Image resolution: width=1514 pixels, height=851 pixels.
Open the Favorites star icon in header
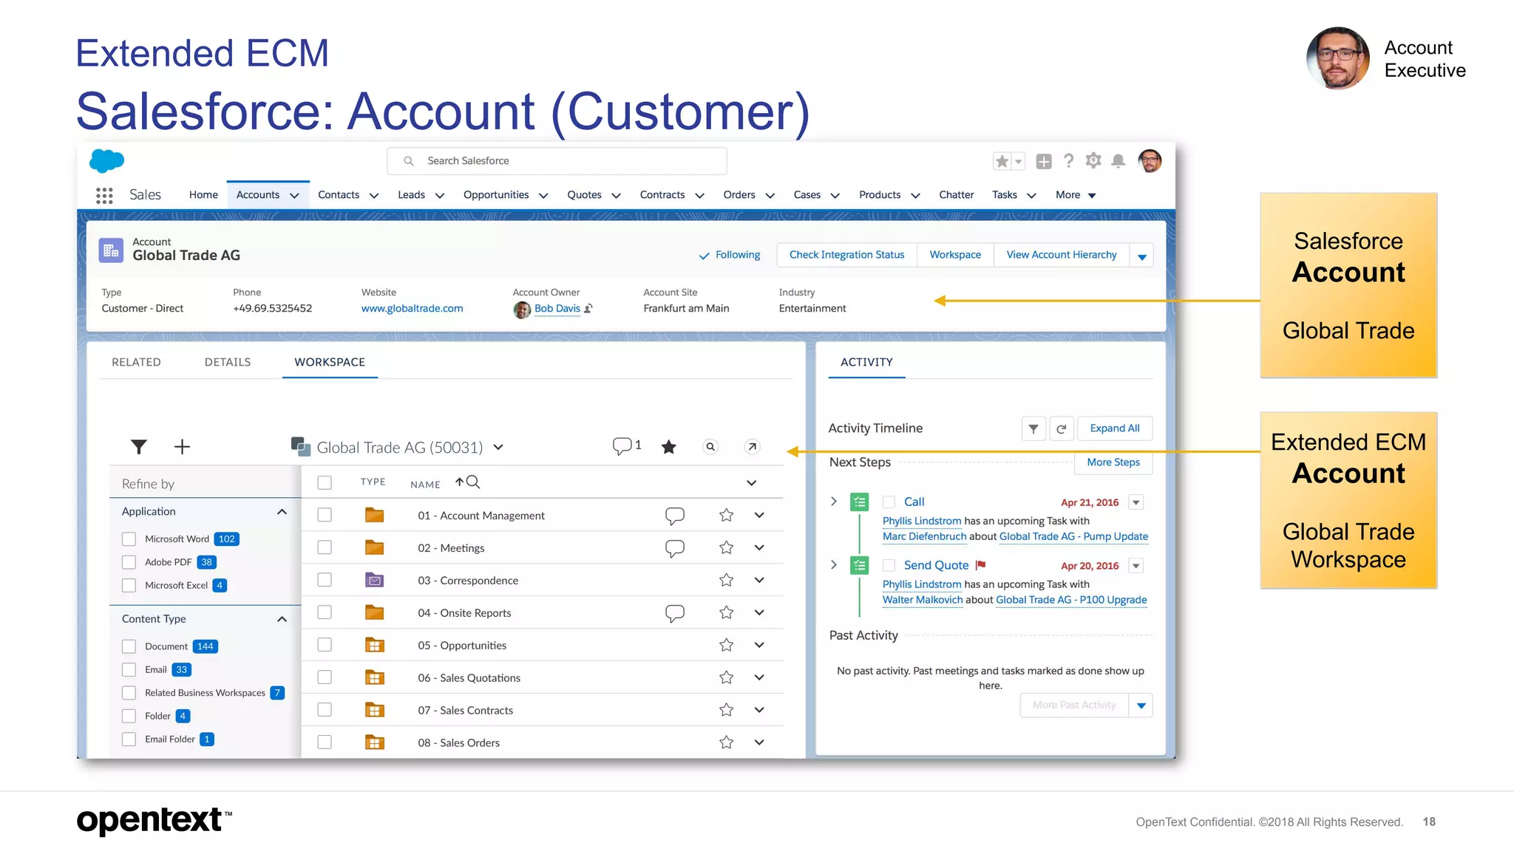click(x=1002, y=161)
